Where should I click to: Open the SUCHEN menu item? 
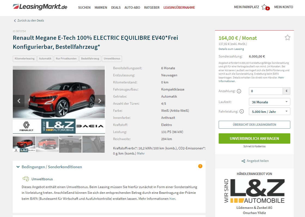pos(84,8)
